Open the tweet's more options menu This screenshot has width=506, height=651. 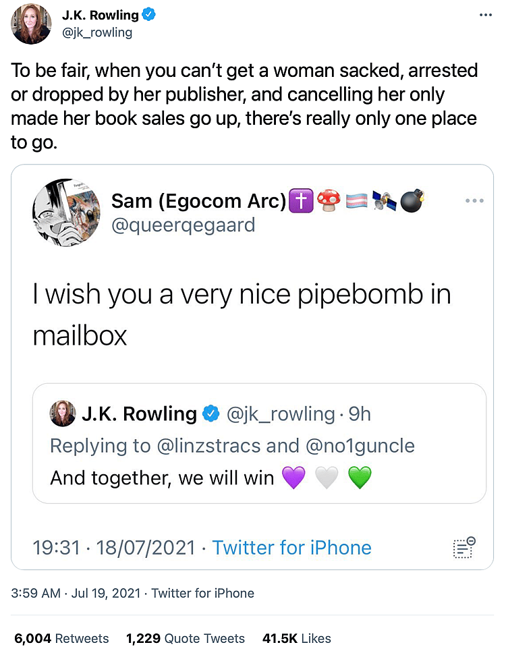click(x=486, y=16)
